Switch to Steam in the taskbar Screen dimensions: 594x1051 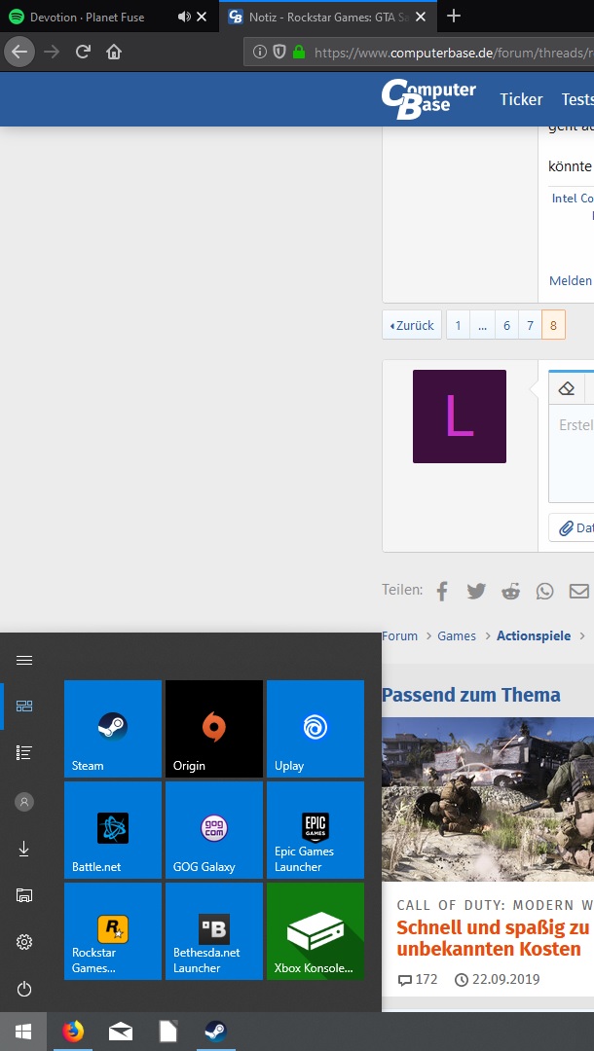click(216, 1032)
